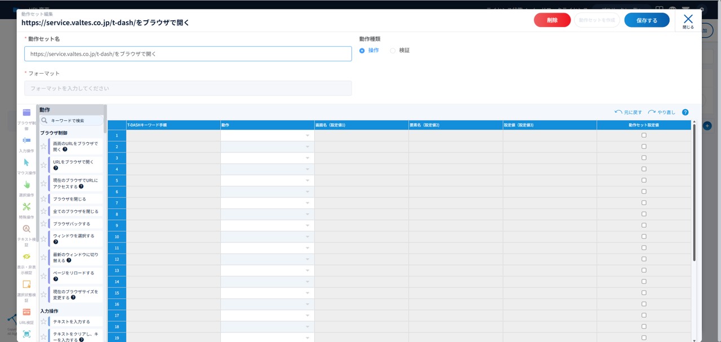The height and width of the screenshot is (342, 721).
Task: Check the 動作セット設定値 checkbox in row 1
Action: coord(644,136)
